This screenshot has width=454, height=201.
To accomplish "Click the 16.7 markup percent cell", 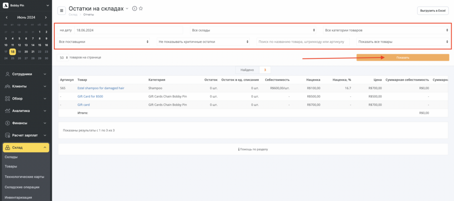I will point(349,88).
